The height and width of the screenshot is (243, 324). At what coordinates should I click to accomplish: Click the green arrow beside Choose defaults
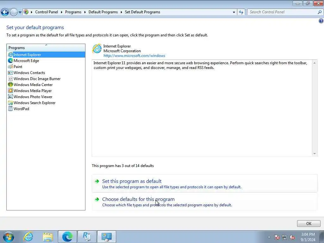point(97,199)
